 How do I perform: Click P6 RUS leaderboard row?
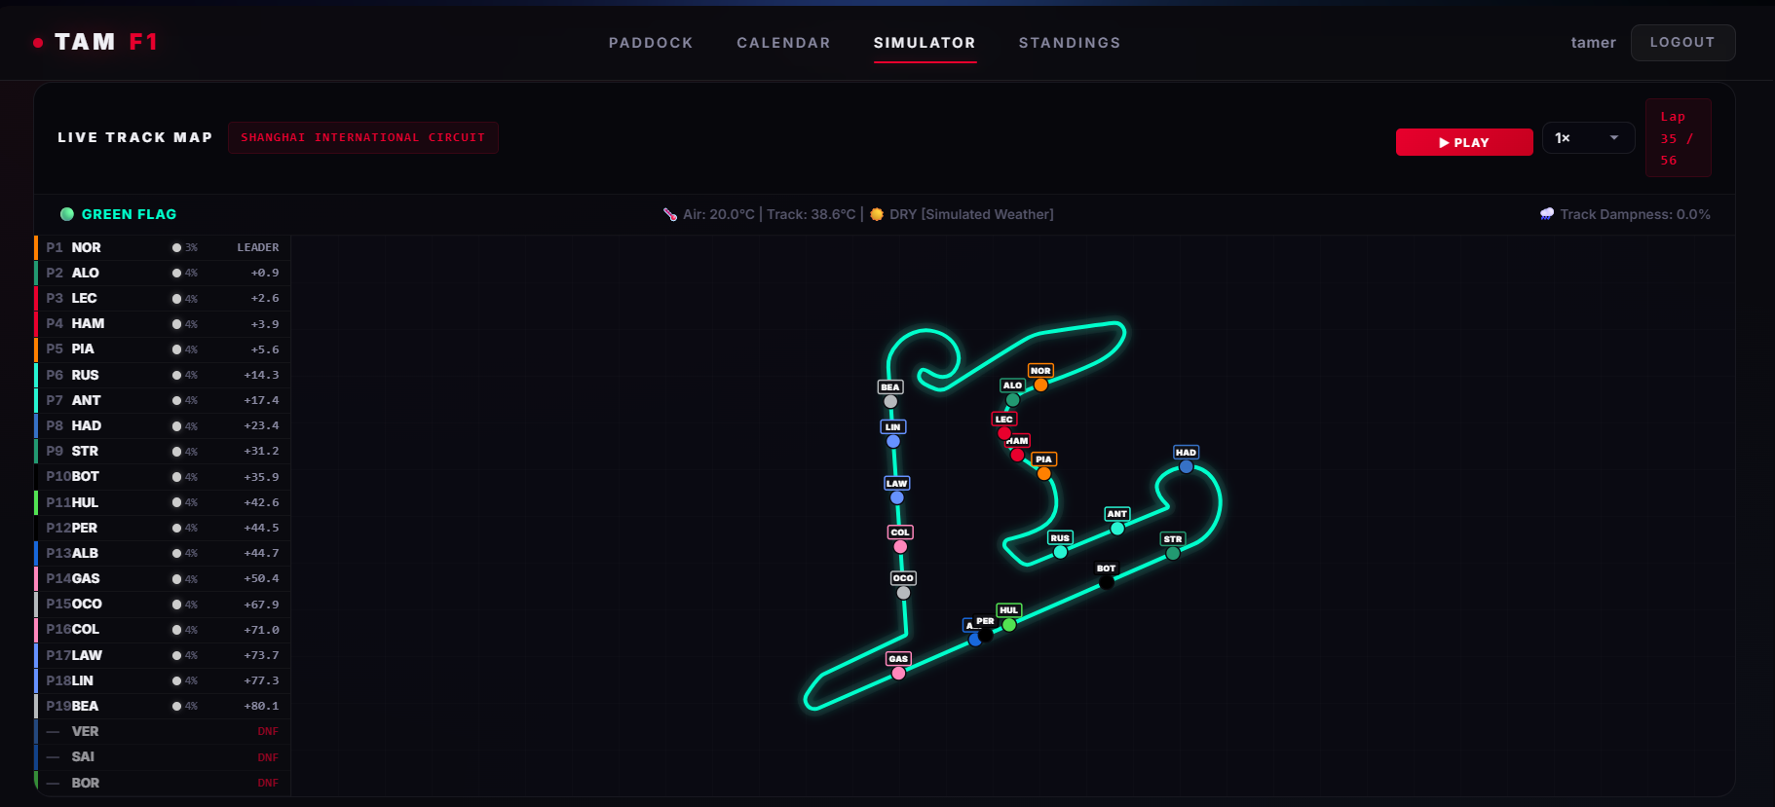163,375
